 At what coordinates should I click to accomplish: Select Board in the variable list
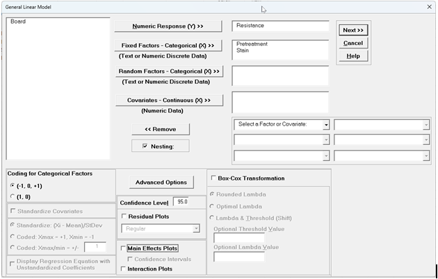tap(19, 22)
